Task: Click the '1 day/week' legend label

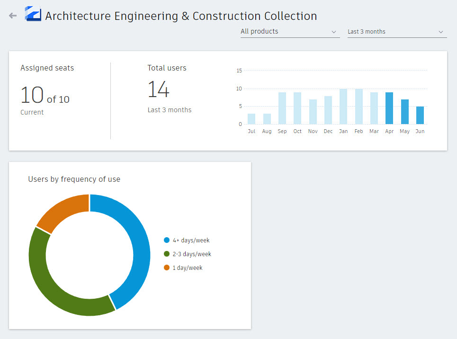Action: tap(188, 268)
